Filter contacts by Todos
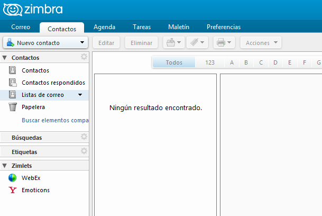Screen dimensions: 322x216 tap(174, 62)
